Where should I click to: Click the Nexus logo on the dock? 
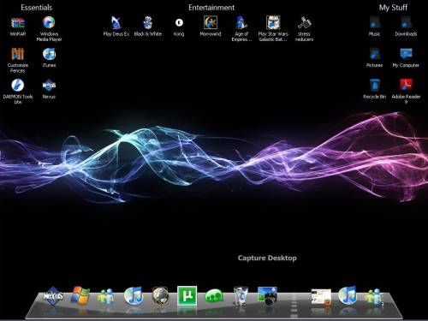[x=53, y=296]
